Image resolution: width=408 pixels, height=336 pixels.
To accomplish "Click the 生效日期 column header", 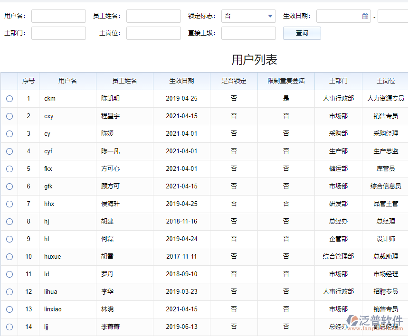I will (181, 81).
